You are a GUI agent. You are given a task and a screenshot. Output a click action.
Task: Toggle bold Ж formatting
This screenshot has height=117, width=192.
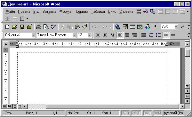98,35
